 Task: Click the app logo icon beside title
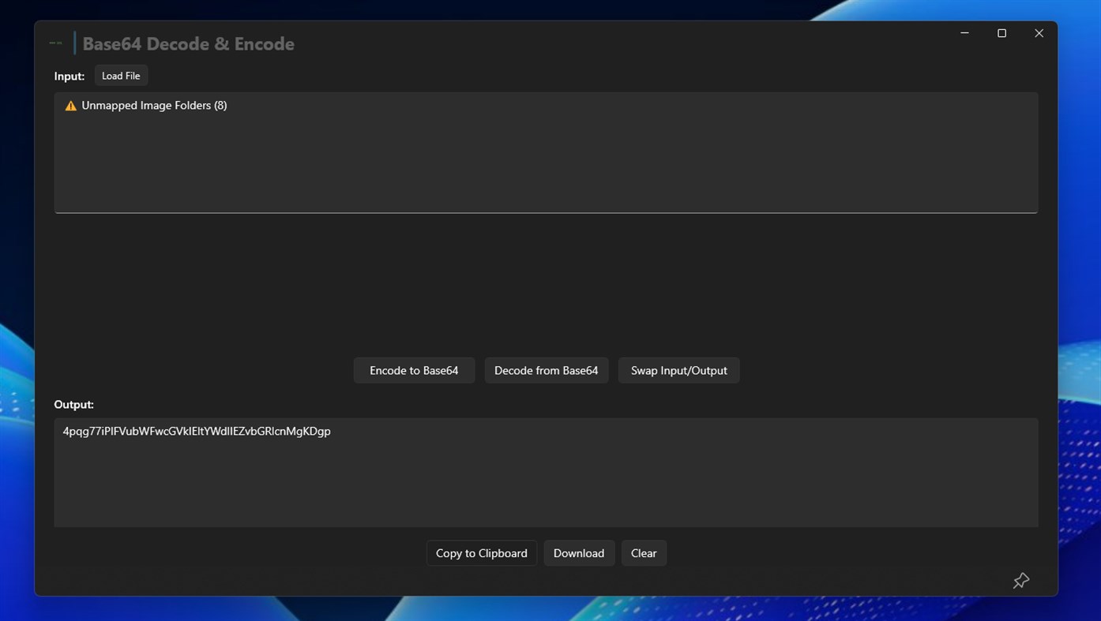[x=55, y=43]
